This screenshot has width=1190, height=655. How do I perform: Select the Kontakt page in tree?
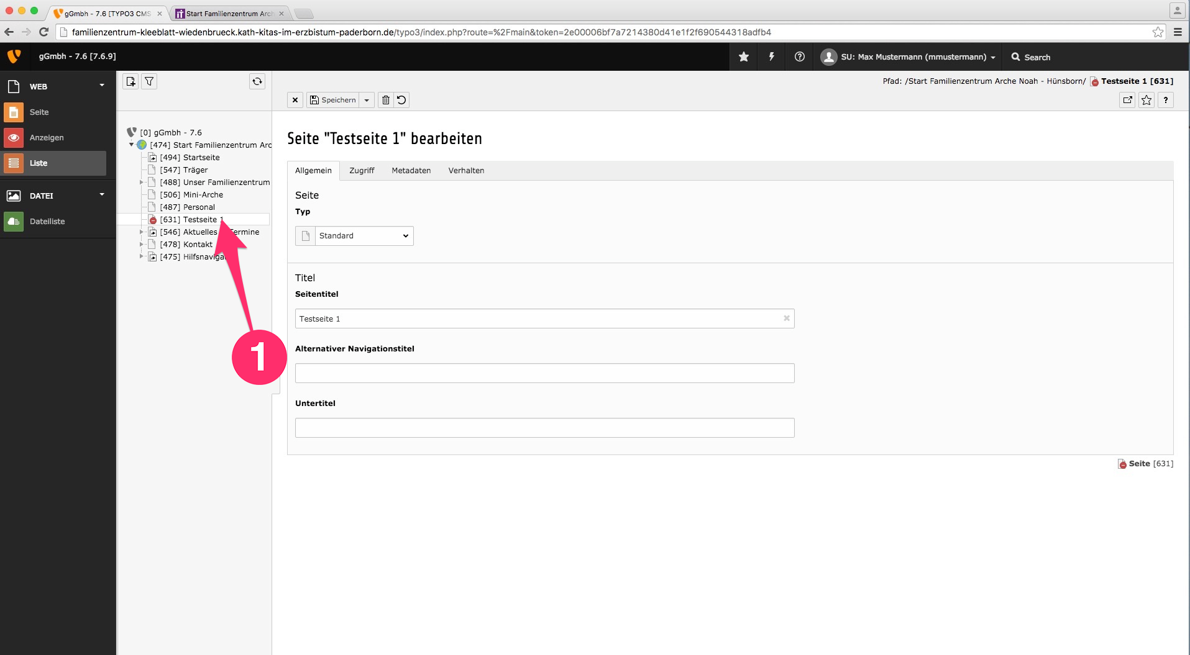(198, 245)
